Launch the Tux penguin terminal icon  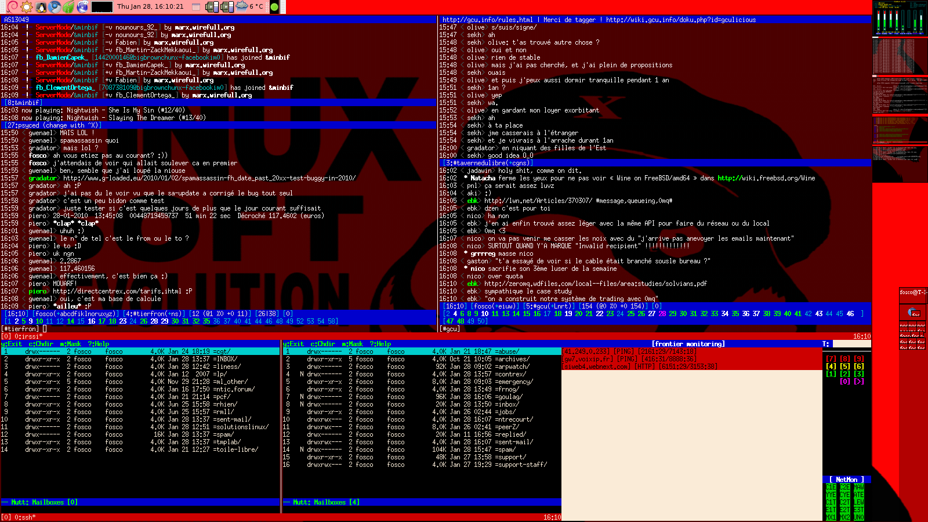(x=41, y=7)
